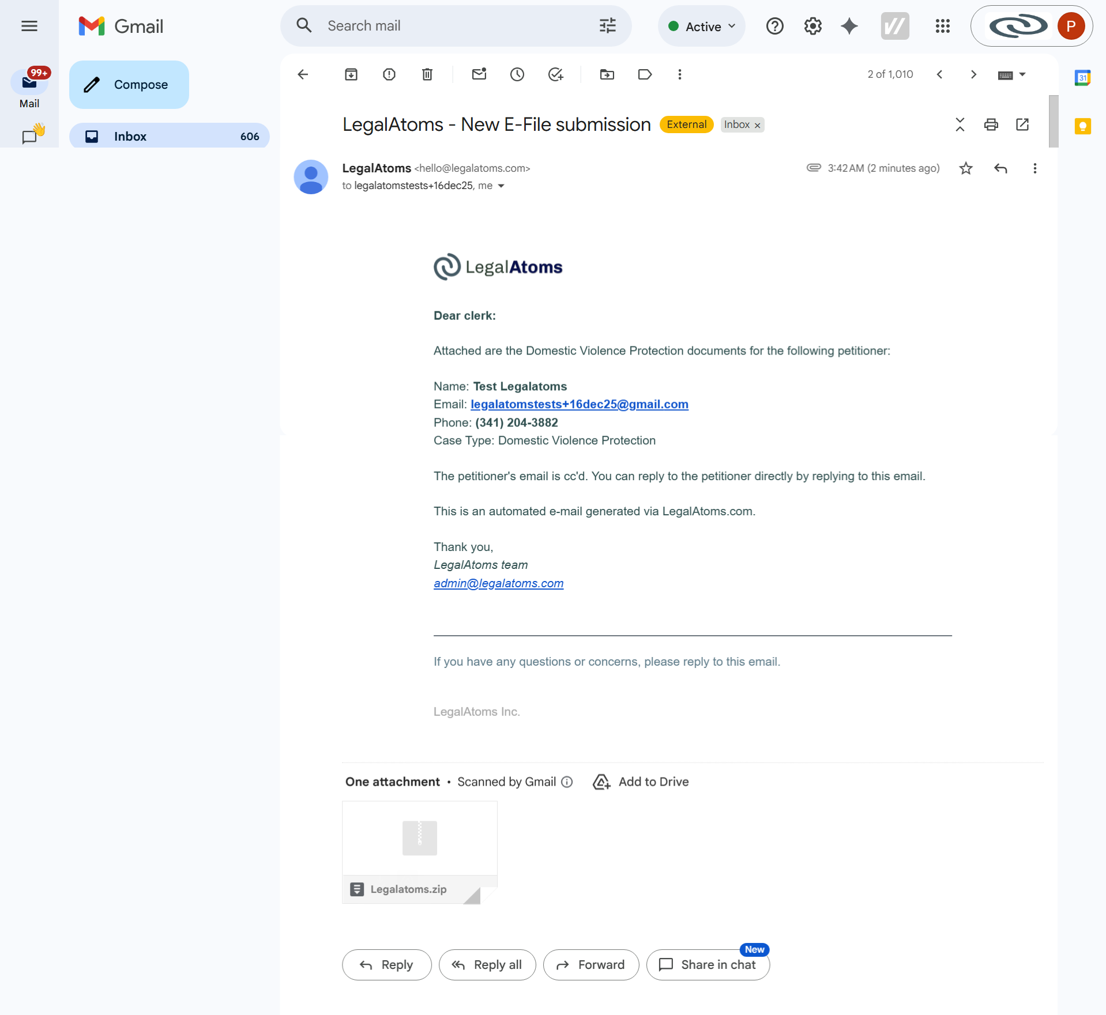1106x1015 pixels.
Task: Open the Legalatoms.zip attachment
Action: [x=419, y=852]
